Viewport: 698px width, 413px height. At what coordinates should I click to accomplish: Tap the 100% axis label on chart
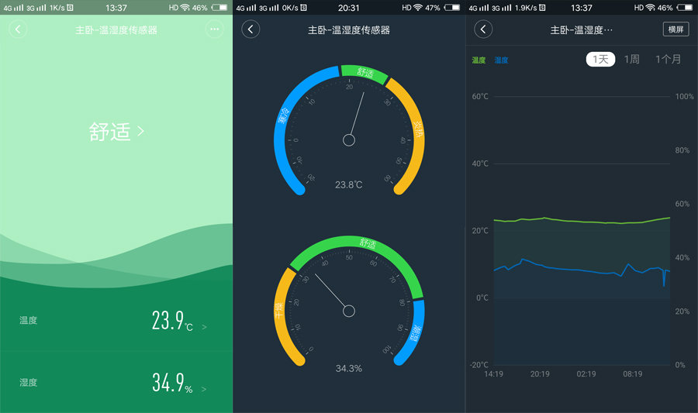[x=684, y=97]
